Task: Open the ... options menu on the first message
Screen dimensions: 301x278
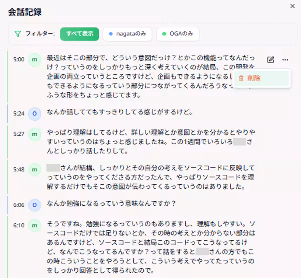Action: (x=285, y=60)
